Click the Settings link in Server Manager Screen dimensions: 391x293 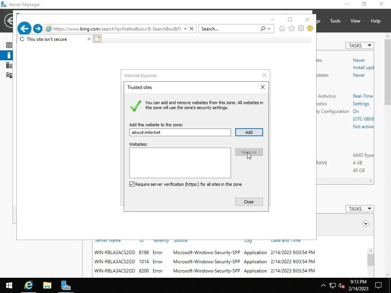[x=361, y=104]
